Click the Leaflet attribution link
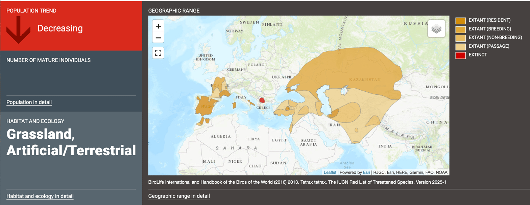This screenshot has width=530, height=205. pyautogui.click(x=330, y=172)
